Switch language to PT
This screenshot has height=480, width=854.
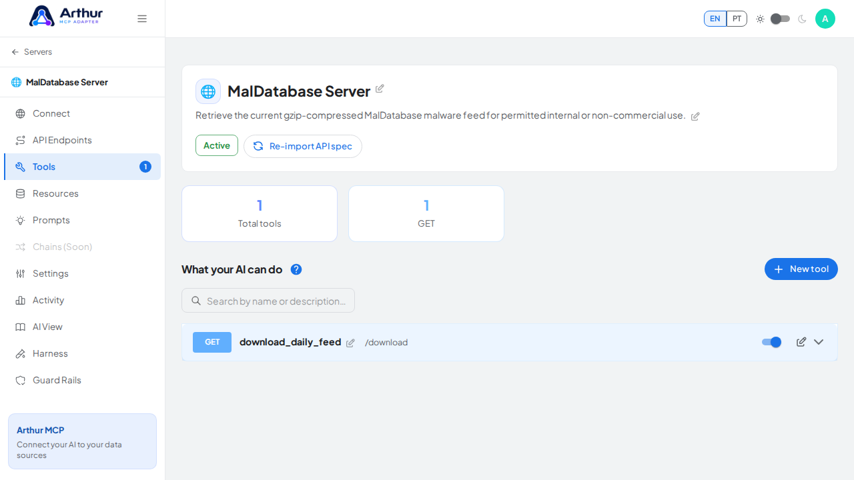[737, 19]
